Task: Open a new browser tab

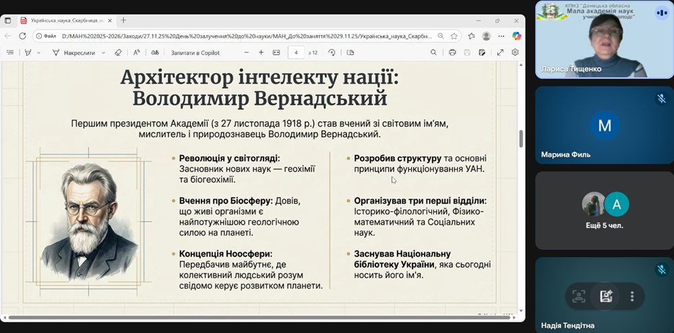Action: (123, 20)
